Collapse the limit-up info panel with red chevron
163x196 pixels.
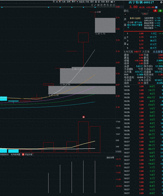(x=145, y=14)
